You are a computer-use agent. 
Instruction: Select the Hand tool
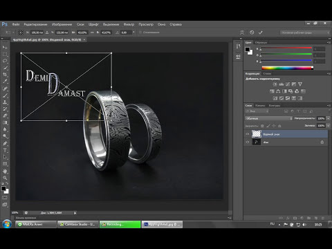(5, 171)
